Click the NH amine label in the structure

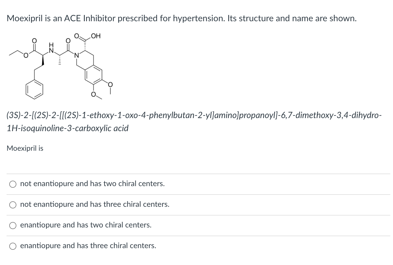pos(51,48)
